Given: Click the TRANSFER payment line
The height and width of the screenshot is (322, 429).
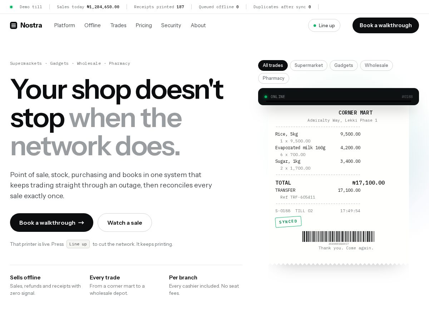Looking at the screenshot, I should tap(318, 190).
